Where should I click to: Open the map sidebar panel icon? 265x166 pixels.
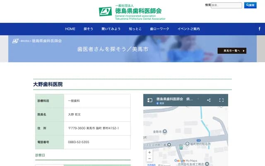coord(150,100)
